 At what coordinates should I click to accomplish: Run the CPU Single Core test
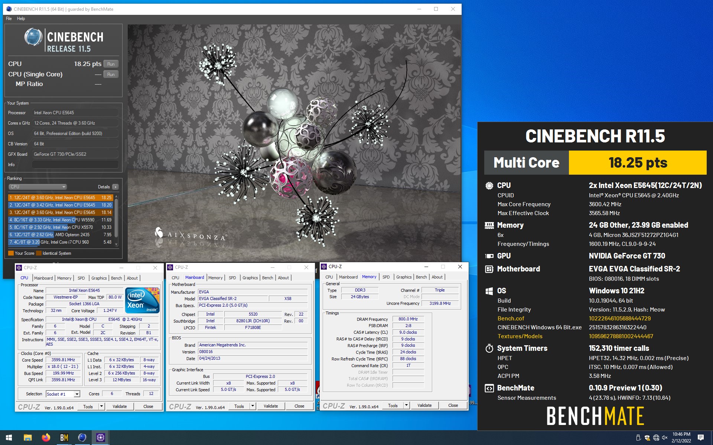click(x=111, y=74)
